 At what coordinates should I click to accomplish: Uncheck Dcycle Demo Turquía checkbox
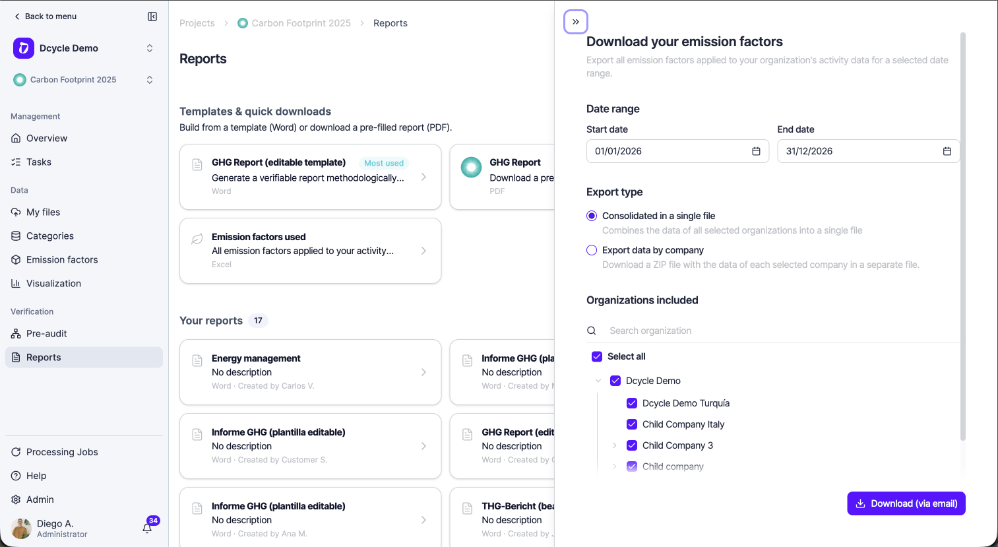coord(632,403)
